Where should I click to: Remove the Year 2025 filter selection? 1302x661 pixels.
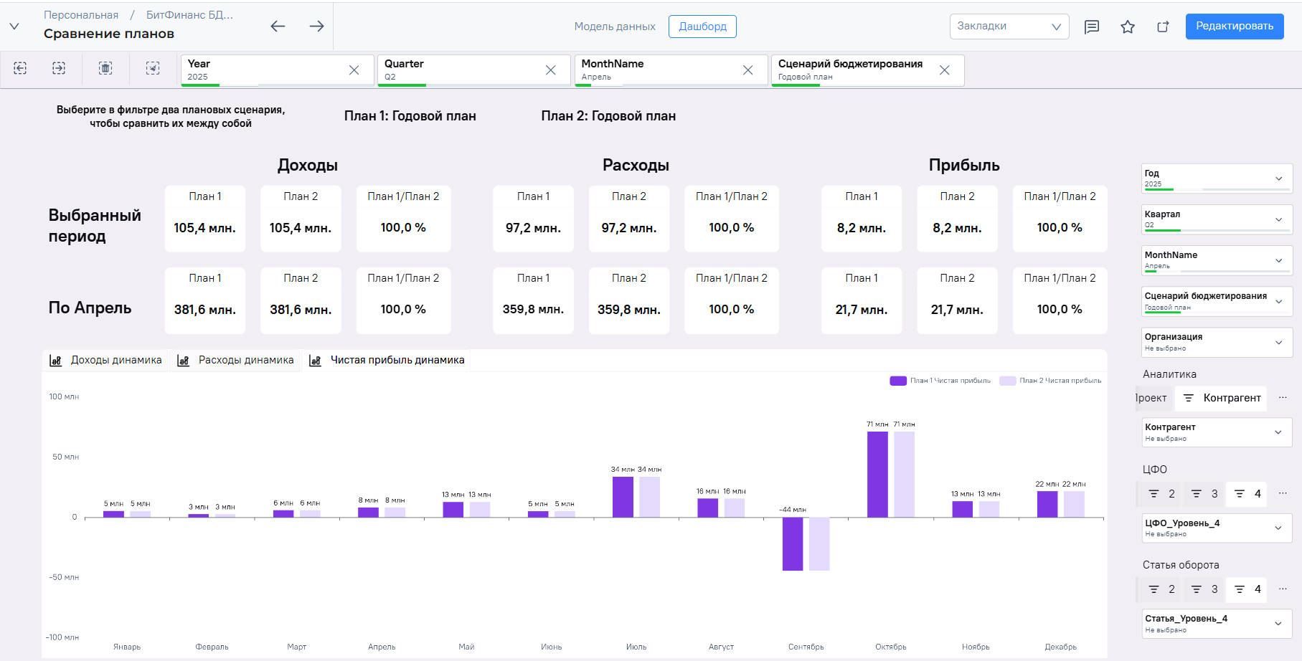pyautogui.click(x=354, y=70)
